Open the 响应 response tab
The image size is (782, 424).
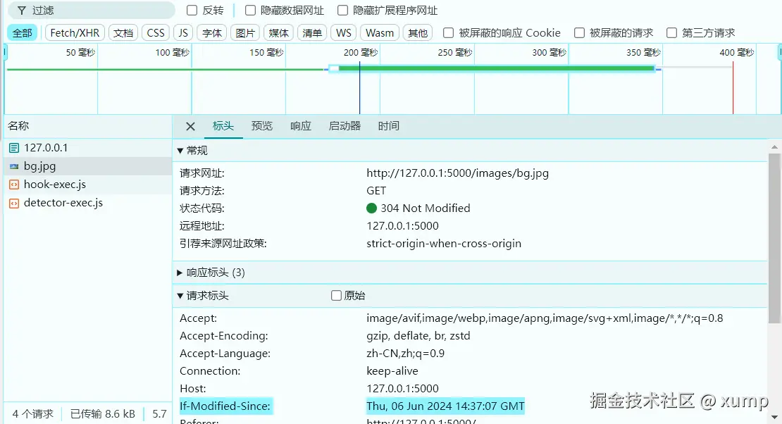(301, 126)
